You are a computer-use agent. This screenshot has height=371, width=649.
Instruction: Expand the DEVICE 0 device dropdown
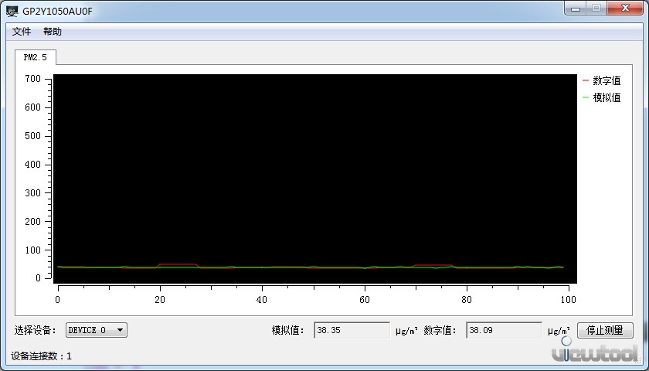tap(97, 330)
